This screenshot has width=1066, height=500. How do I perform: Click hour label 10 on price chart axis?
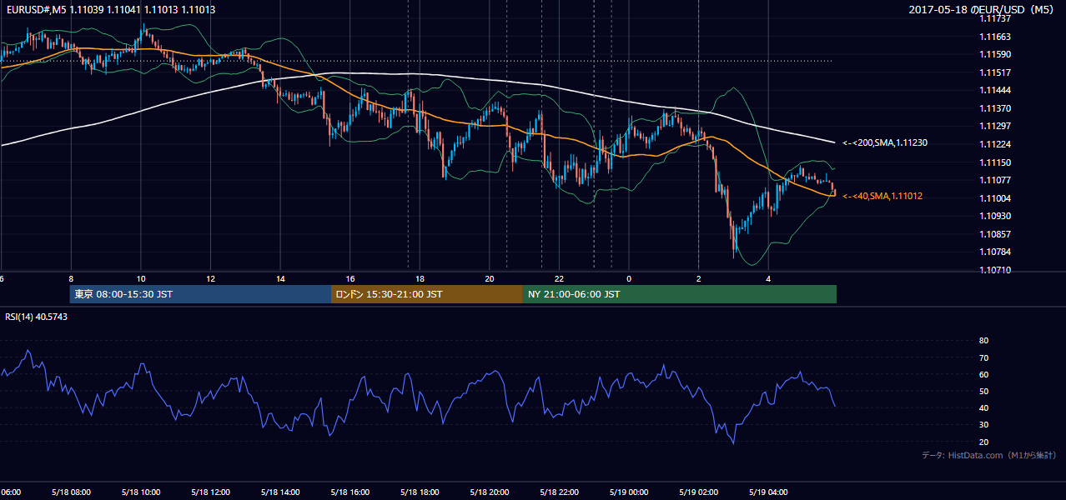(141, 278)
